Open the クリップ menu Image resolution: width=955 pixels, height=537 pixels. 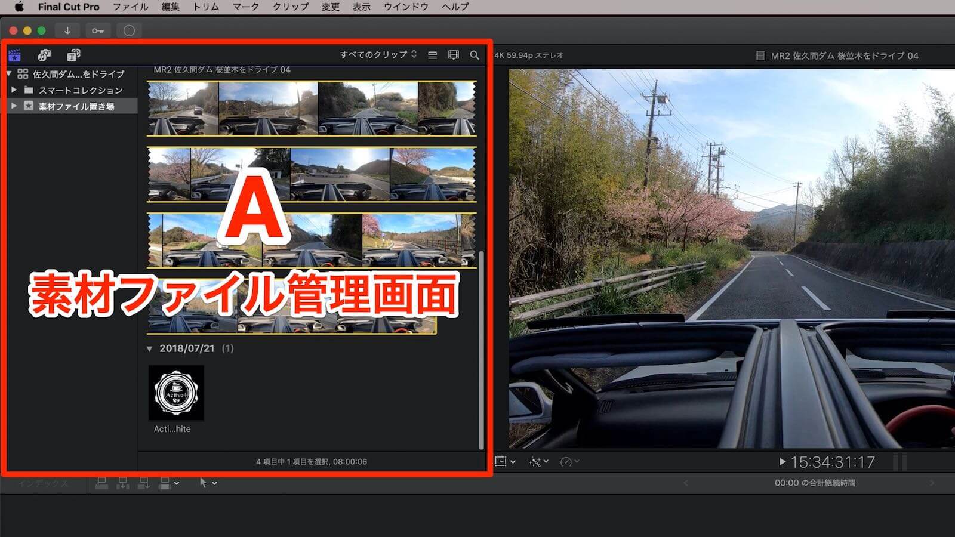291,7
